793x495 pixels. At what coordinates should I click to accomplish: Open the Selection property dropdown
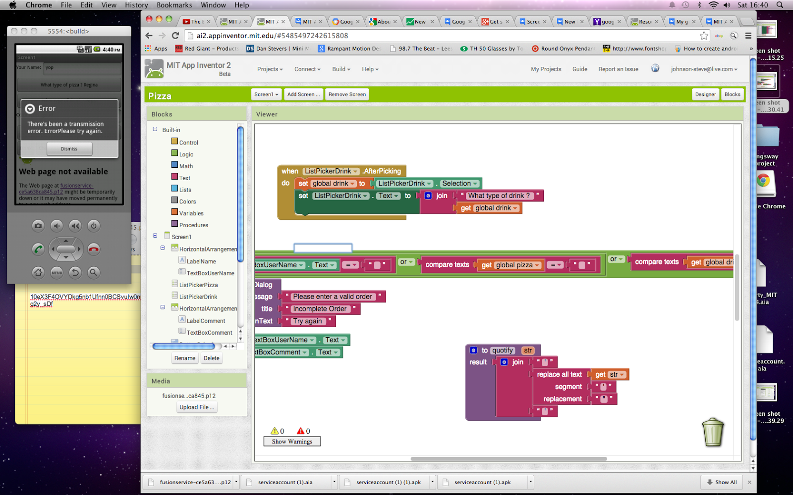[460, 184]
